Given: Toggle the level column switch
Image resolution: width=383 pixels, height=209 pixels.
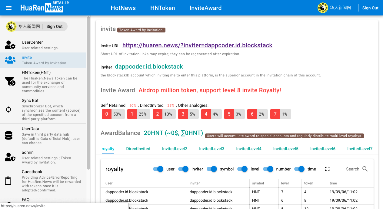Looking at the screenshot, I should pyautogui.click(x=243, y=169).
